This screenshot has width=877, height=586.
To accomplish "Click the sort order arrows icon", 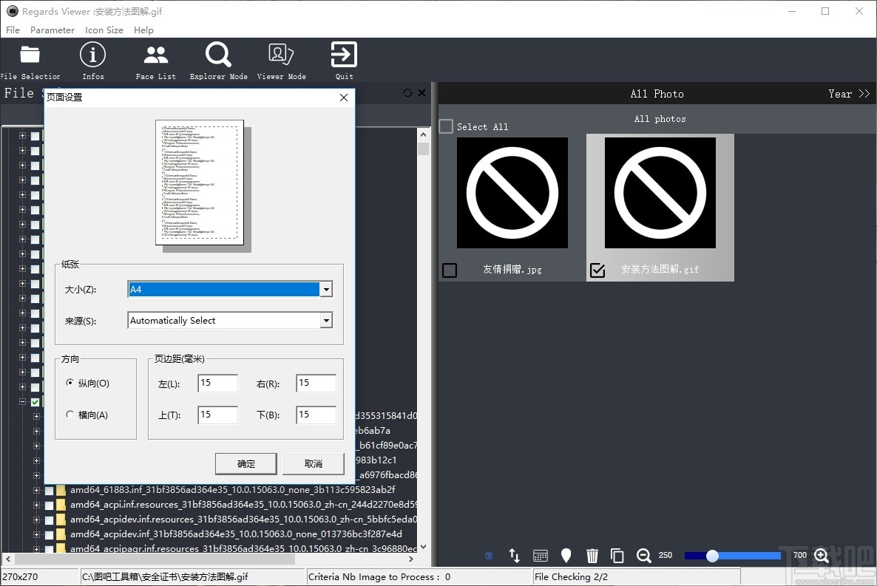I will [x=514, y=555].
